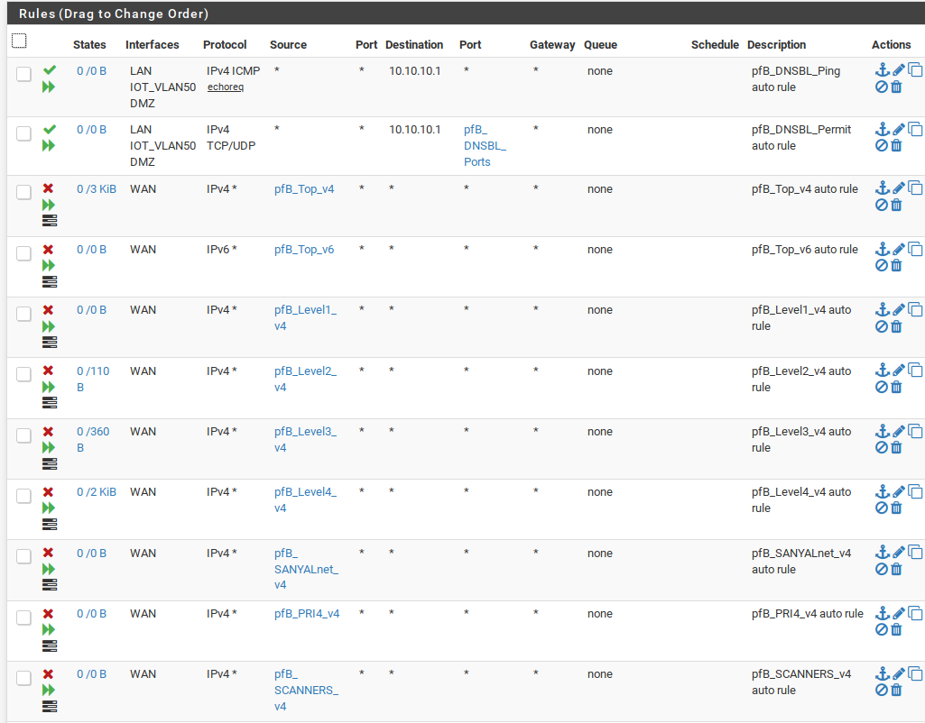
Task: Edit the pfB_Level4_v4 auto rule
Action: 898,492
